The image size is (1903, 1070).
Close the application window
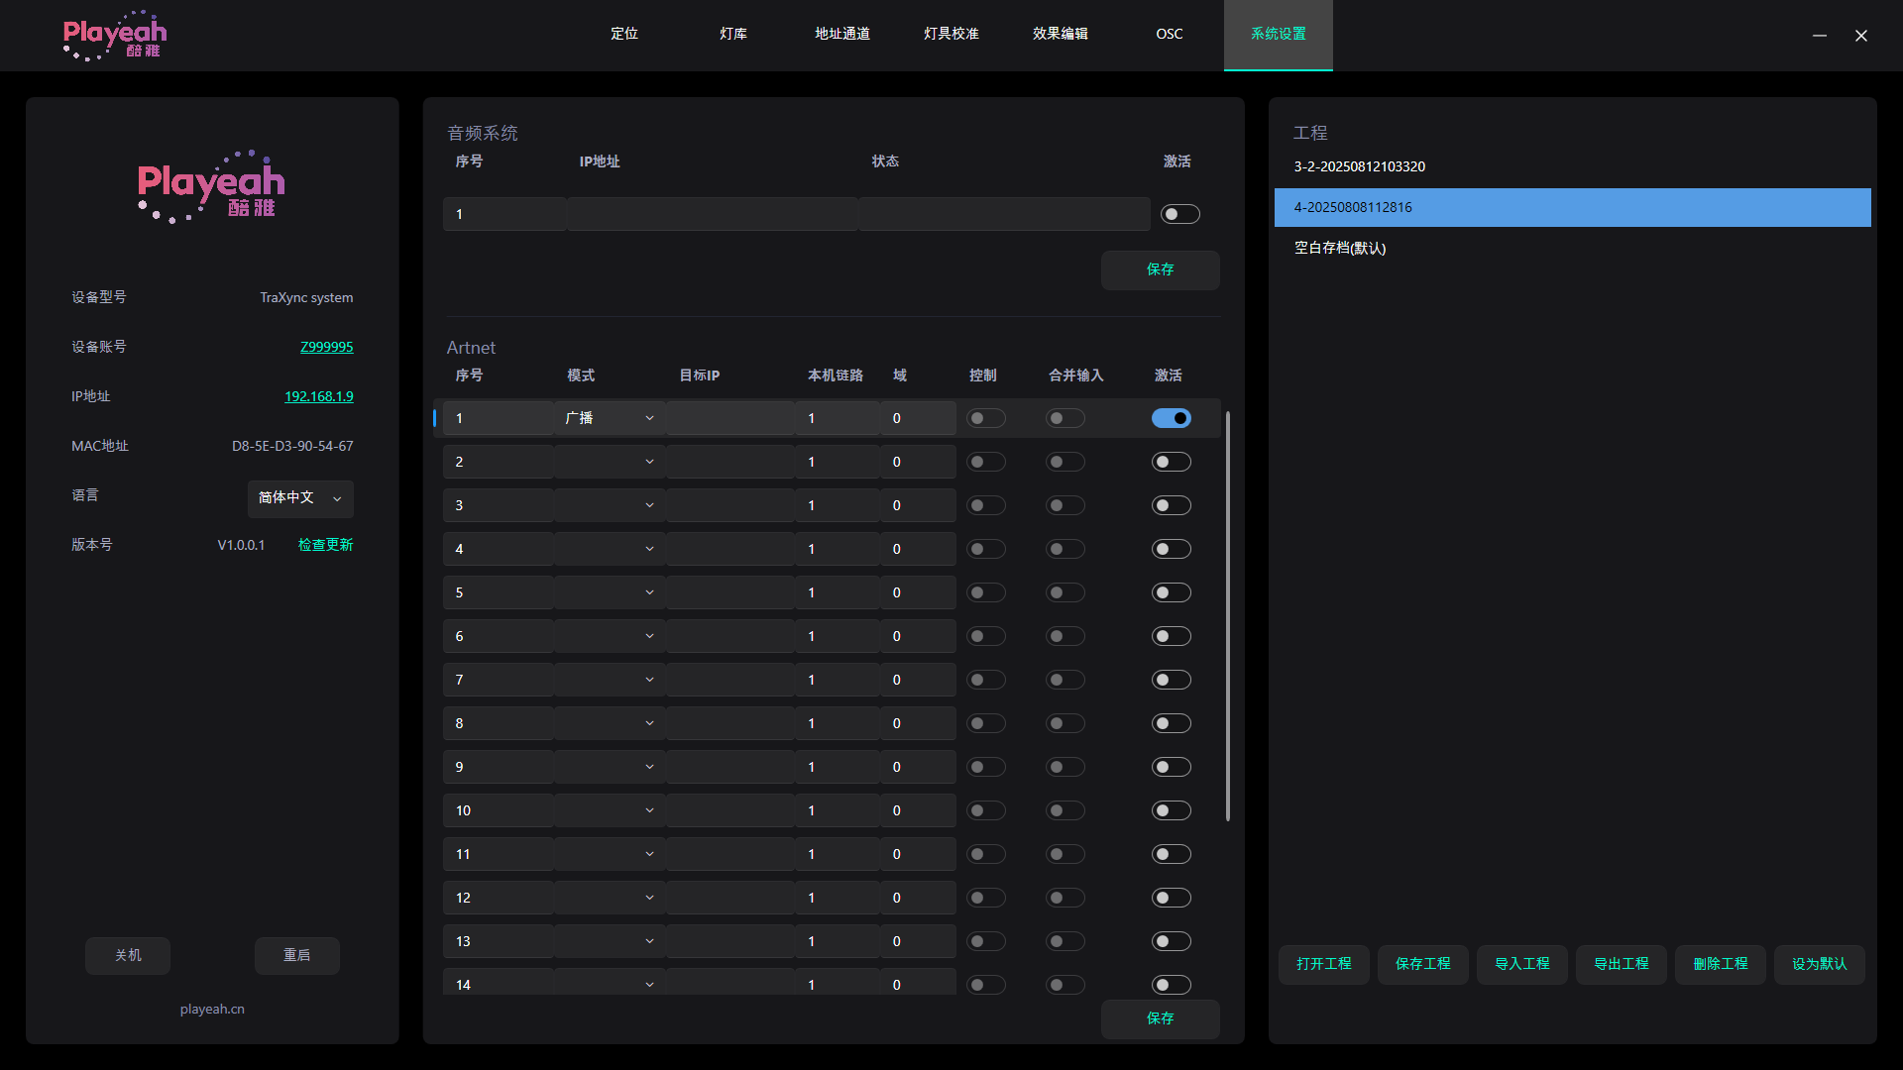(1861, 36)
